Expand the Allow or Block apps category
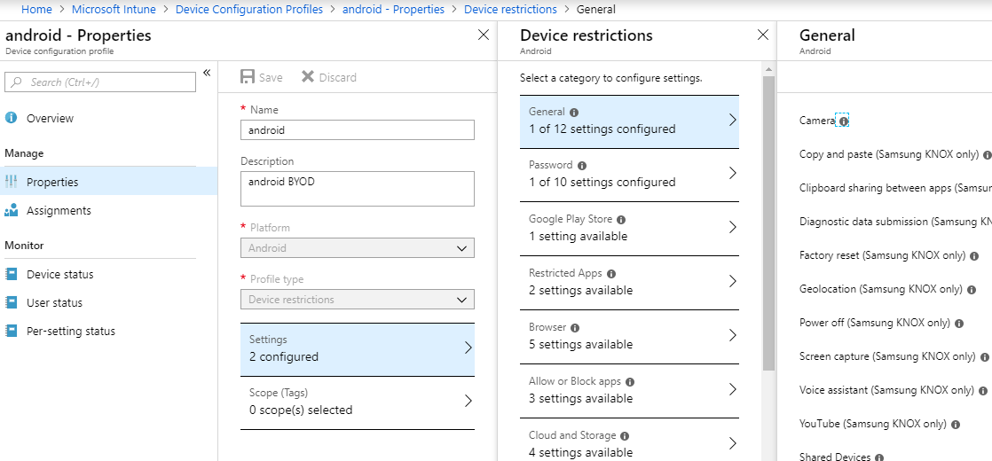Viewport: 992px width, 461px height. [629, 390]
